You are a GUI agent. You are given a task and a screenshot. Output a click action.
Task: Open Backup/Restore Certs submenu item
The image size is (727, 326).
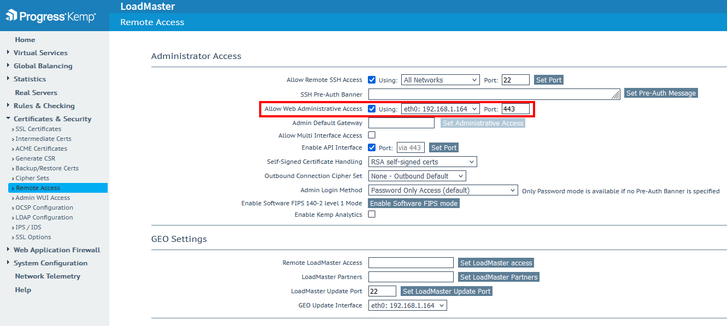pos(47,168)
